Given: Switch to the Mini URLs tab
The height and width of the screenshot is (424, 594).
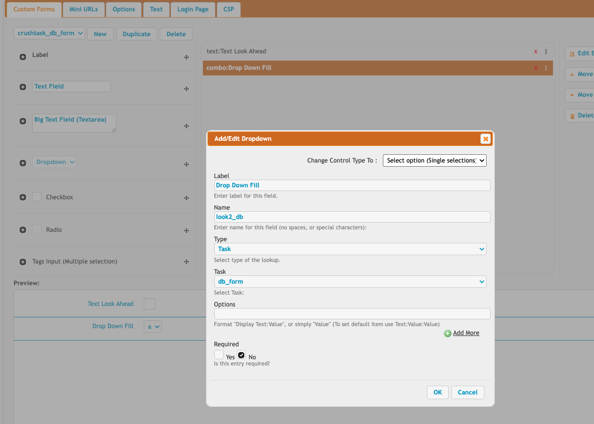Looking at the screenshot, I should point(84,9).
